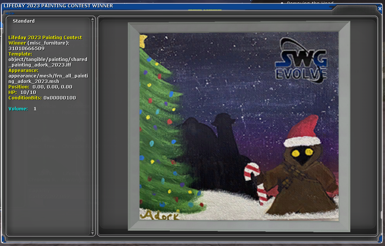
Task: Click the scroll down arrow in info panel
Action: [x=92, y=233]
